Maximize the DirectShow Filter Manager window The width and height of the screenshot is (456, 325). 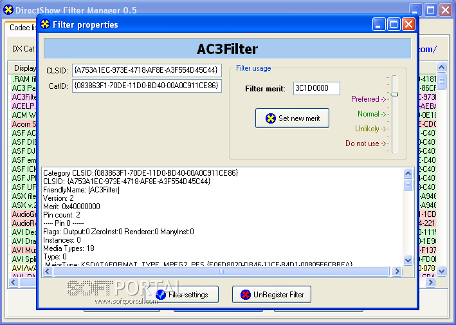430,10
